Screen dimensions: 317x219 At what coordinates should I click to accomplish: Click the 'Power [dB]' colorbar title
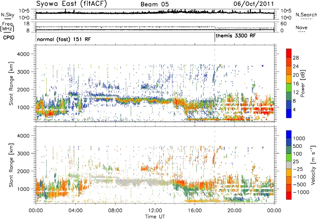pyautogui.click(x=302, y=84)
